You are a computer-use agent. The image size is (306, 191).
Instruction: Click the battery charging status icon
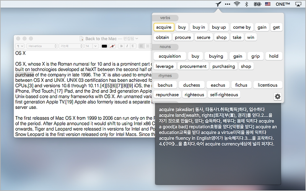coord(257,4)
